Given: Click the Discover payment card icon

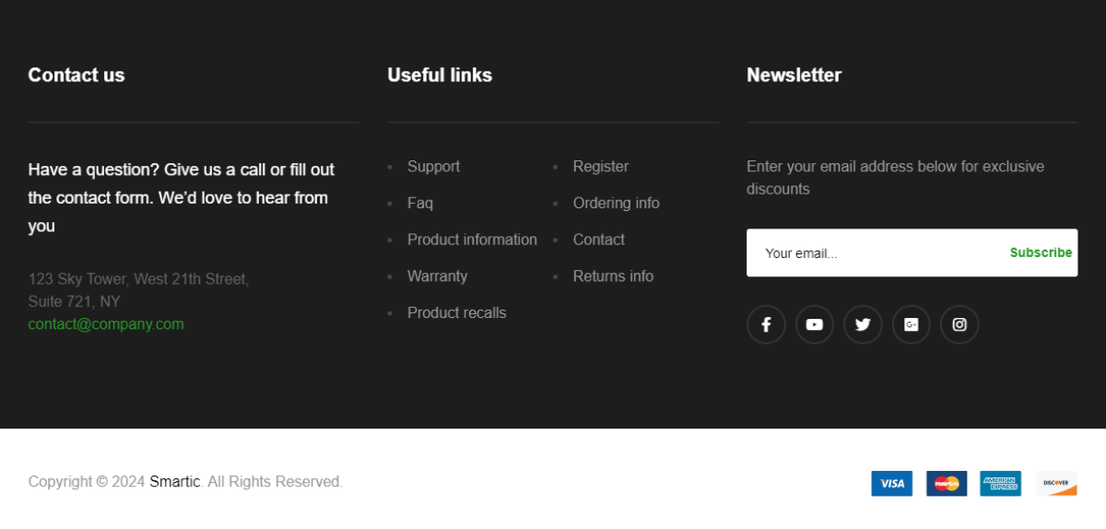Looking at the screenshot, I should (x=1055, y=484).
